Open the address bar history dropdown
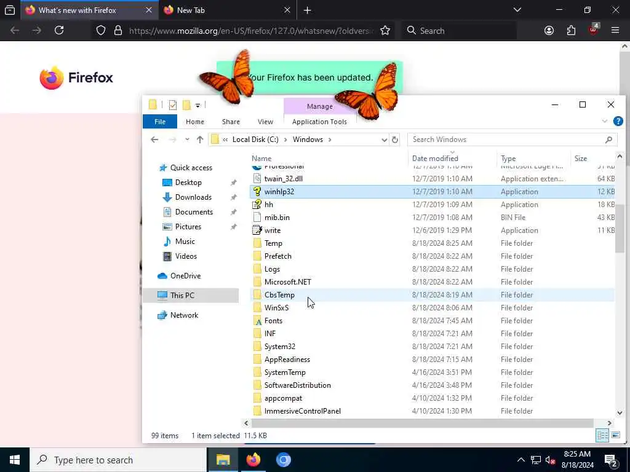The image size is (630, 472). coord(384,140)
